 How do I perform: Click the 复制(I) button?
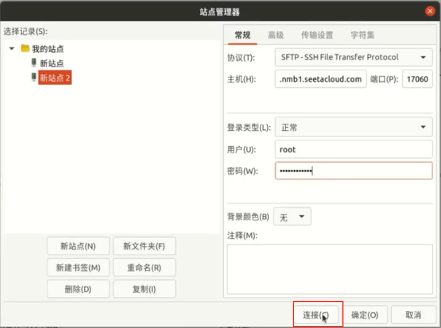tap(144, 289)
